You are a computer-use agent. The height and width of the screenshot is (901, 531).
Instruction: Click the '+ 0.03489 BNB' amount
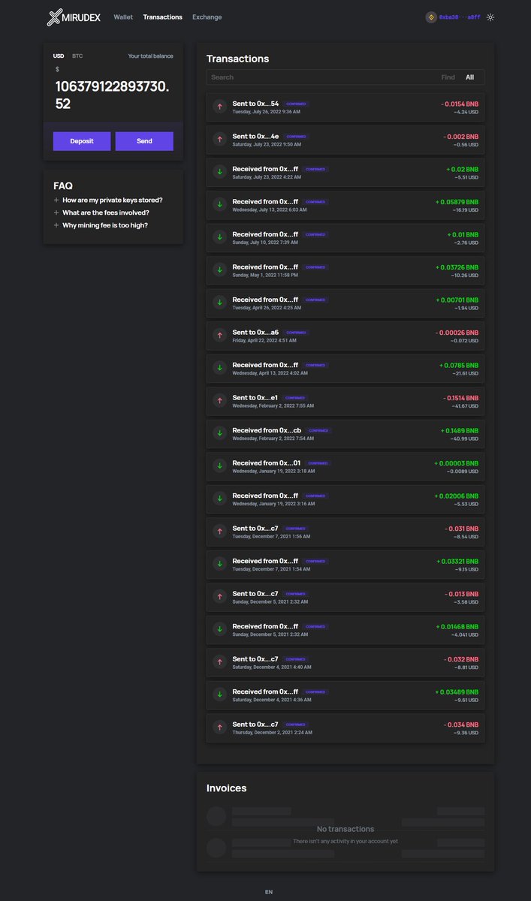(457, 692)
